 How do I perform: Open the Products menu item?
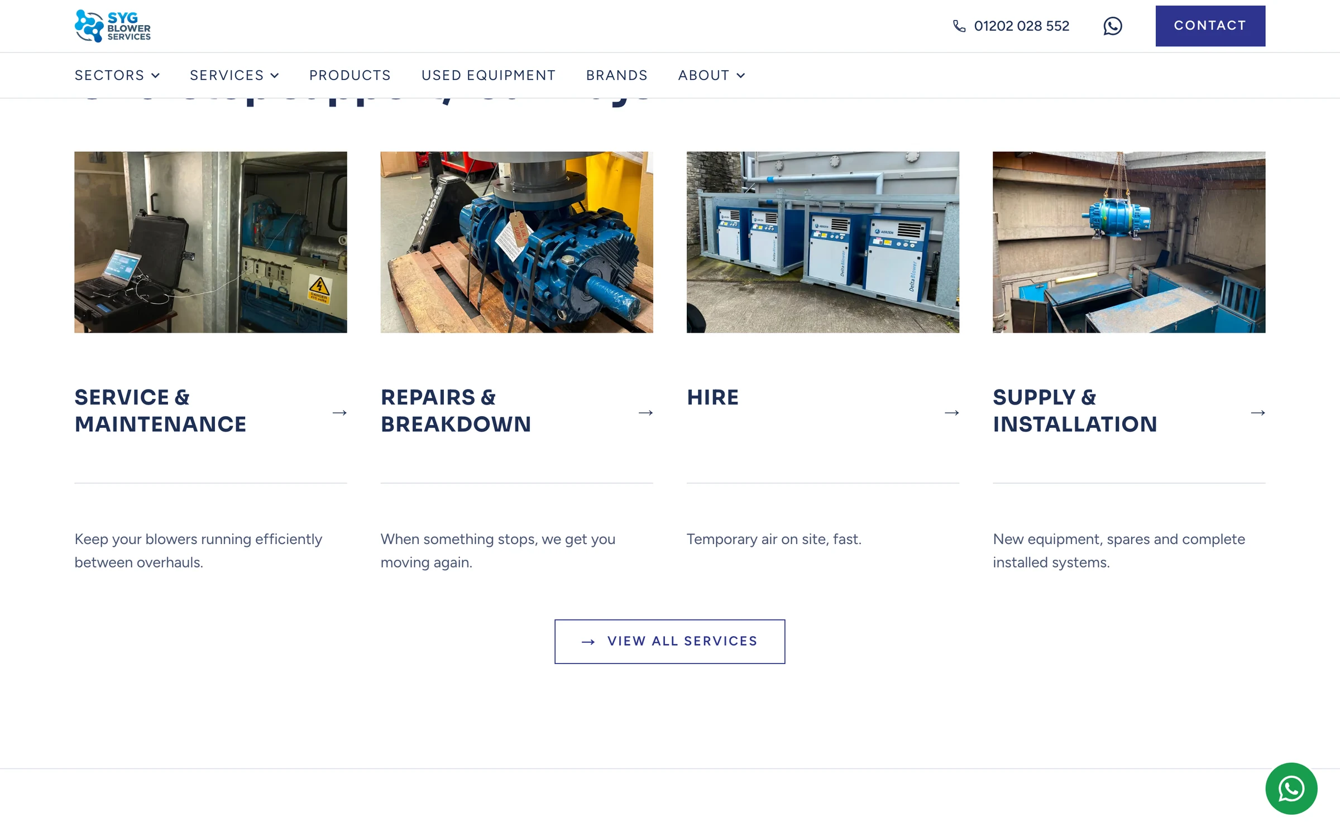[350, 75]
